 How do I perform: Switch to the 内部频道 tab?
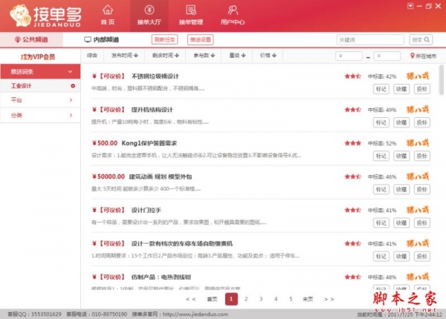click(105, 39)
